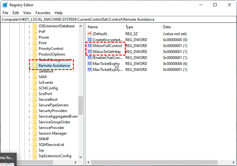
Task: Open the View menu
Action: 27,13
